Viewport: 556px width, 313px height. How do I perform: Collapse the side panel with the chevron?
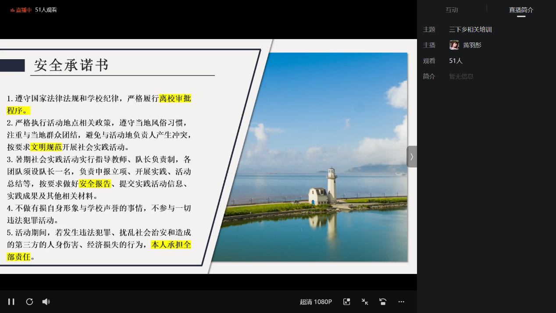point(412,156)
